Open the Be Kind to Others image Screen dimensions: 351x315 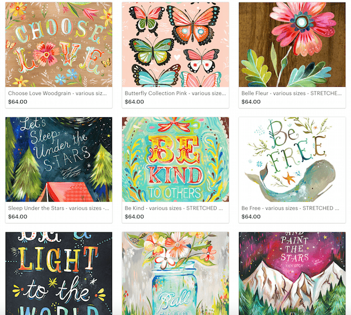pyautogui.click(x=176, y=160)
